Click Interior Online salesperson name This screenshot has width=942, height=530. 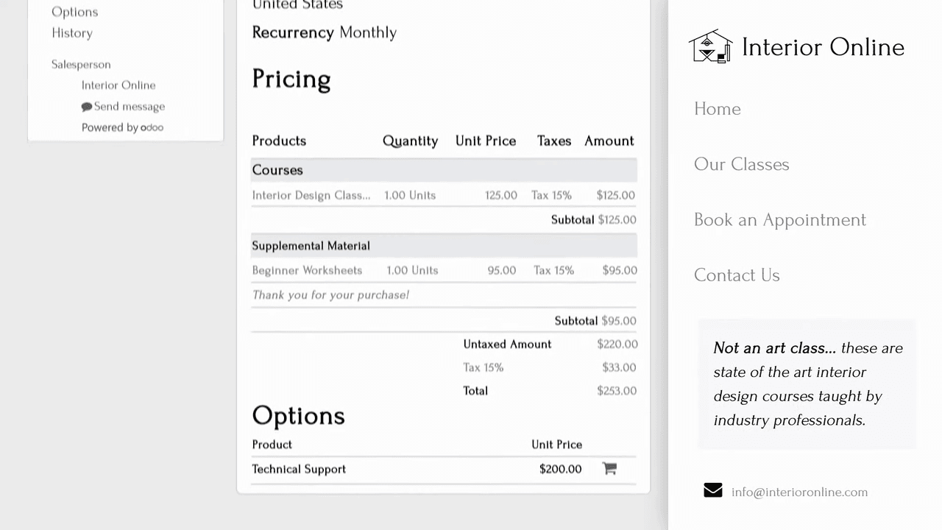(118, 85)
